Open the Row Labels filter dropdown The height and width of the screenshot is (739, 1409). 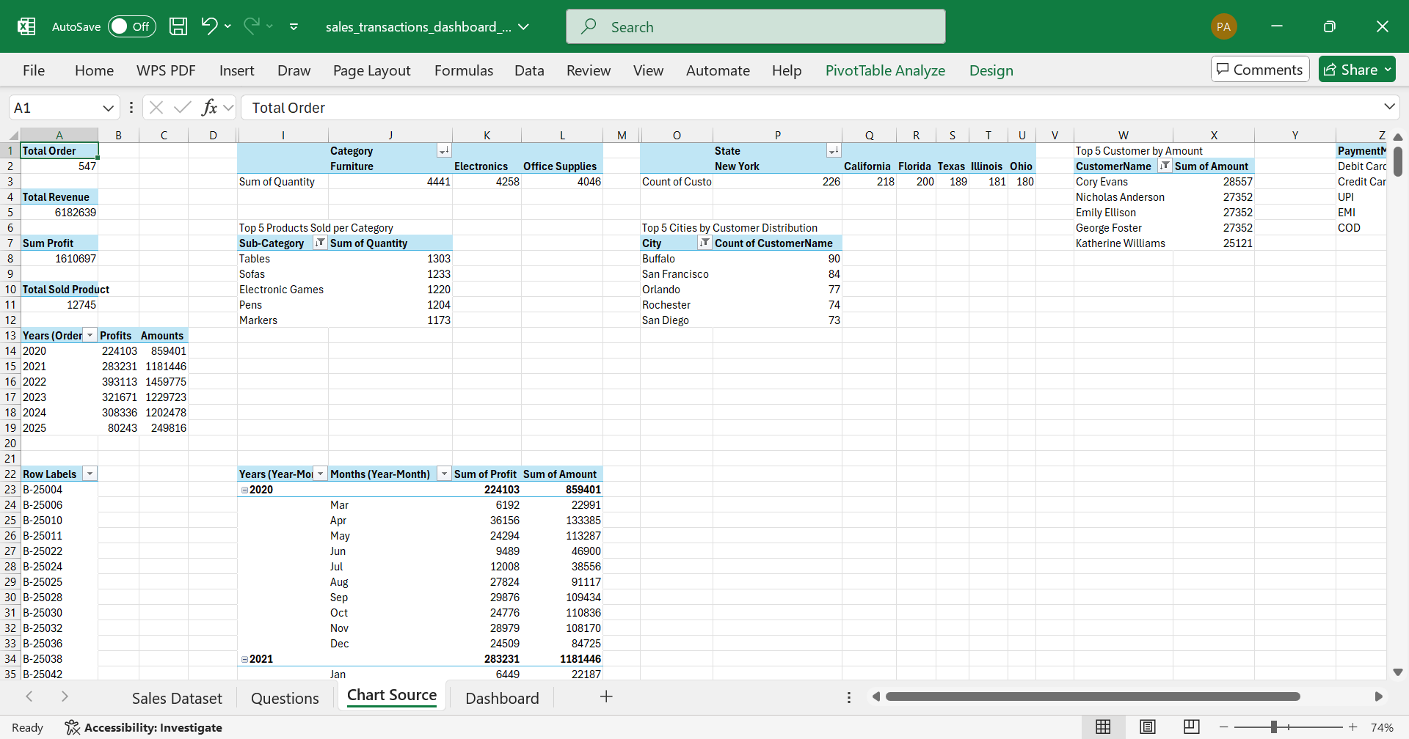coord(90,474)
